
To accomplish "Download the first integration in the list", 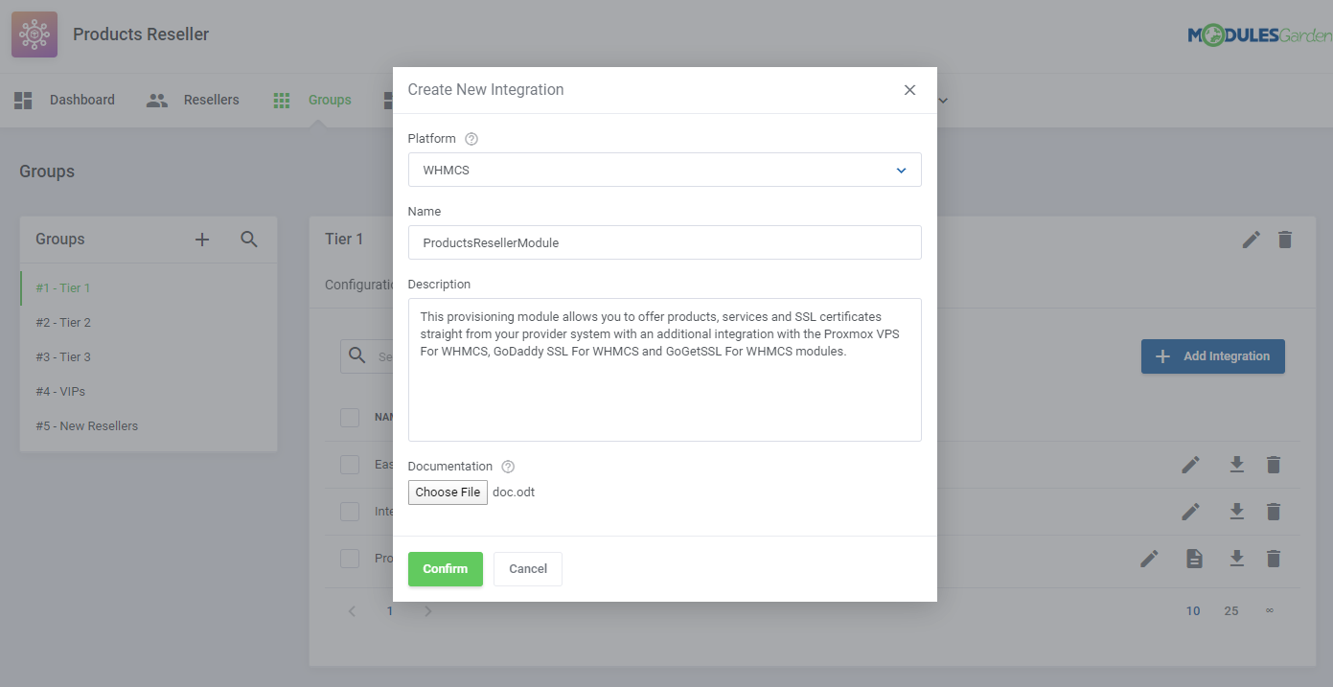I will [1237, 465].
